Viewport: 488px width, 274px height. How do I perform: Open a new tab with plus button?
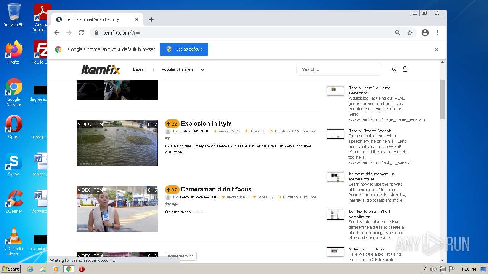point(151,19)
